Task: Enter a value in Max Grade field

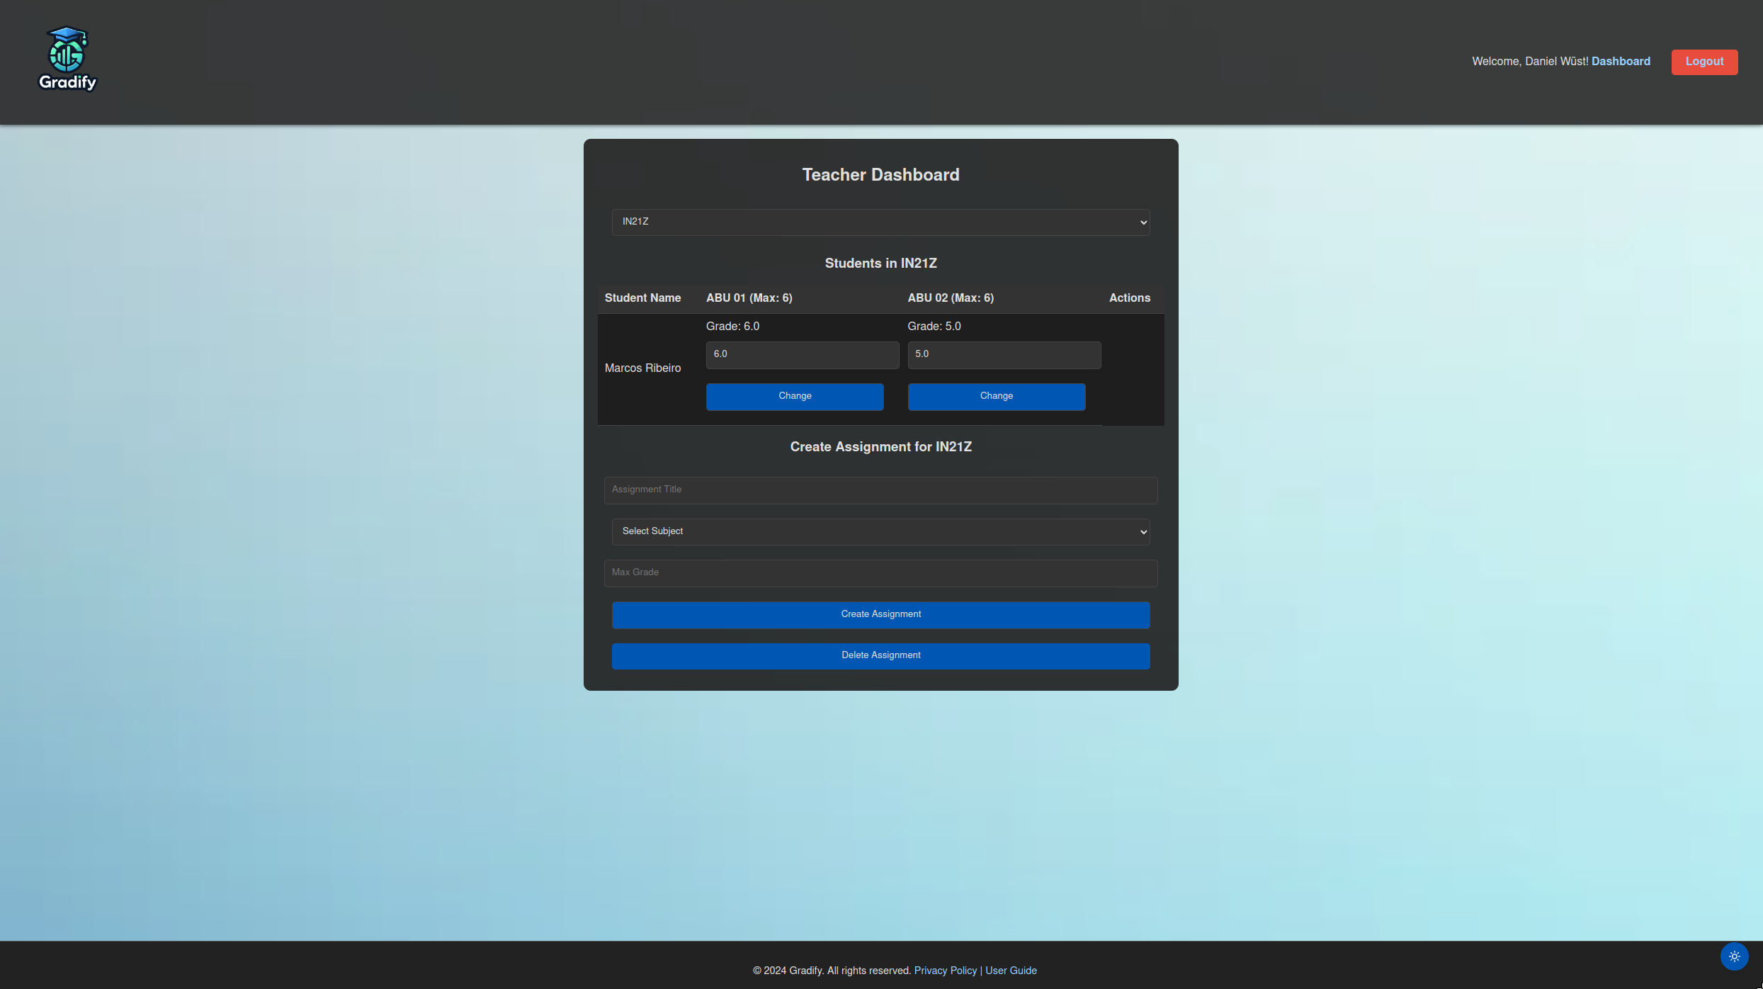Action: [880, 572]
